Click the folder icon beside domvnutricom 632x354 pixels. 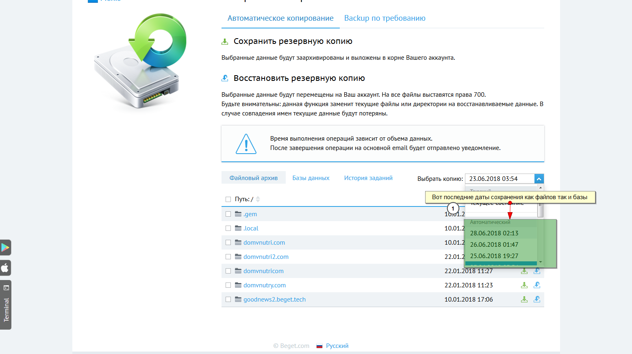click(x=238, y=271)
